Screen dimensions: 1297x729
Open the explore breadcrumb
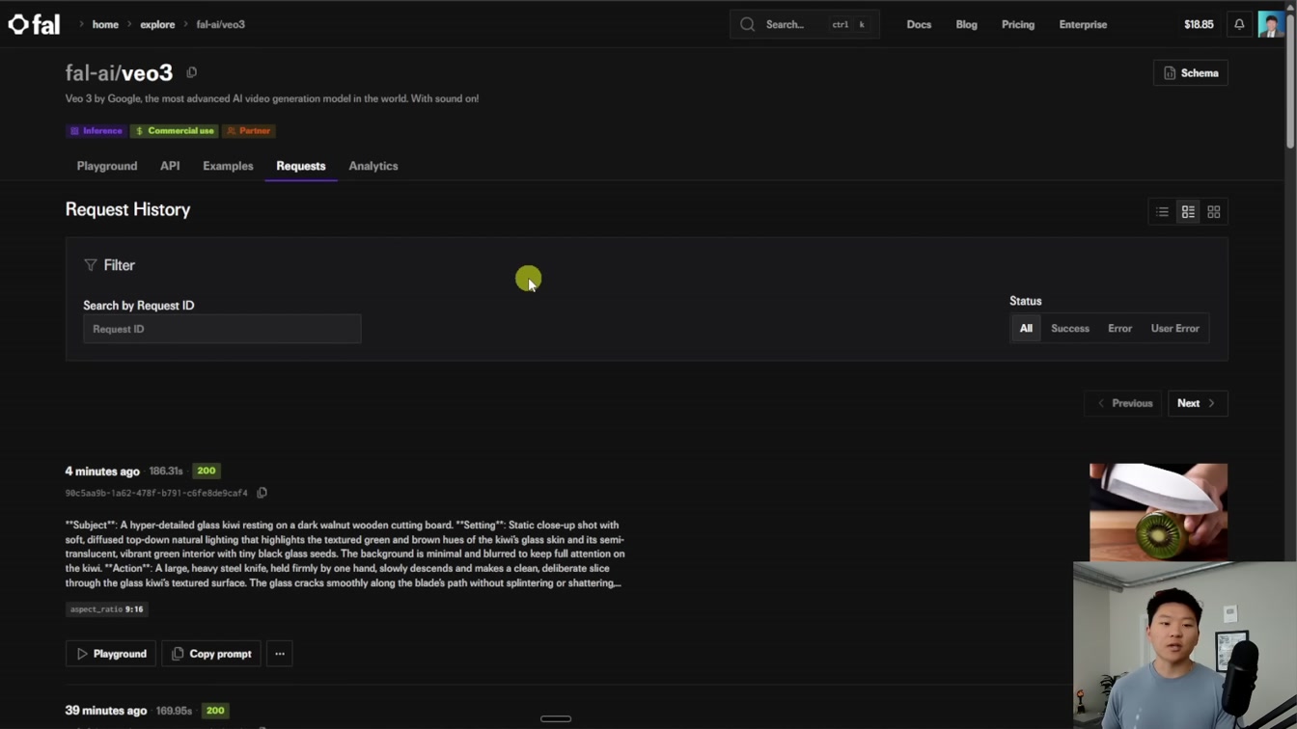click(x=157, y=24)
